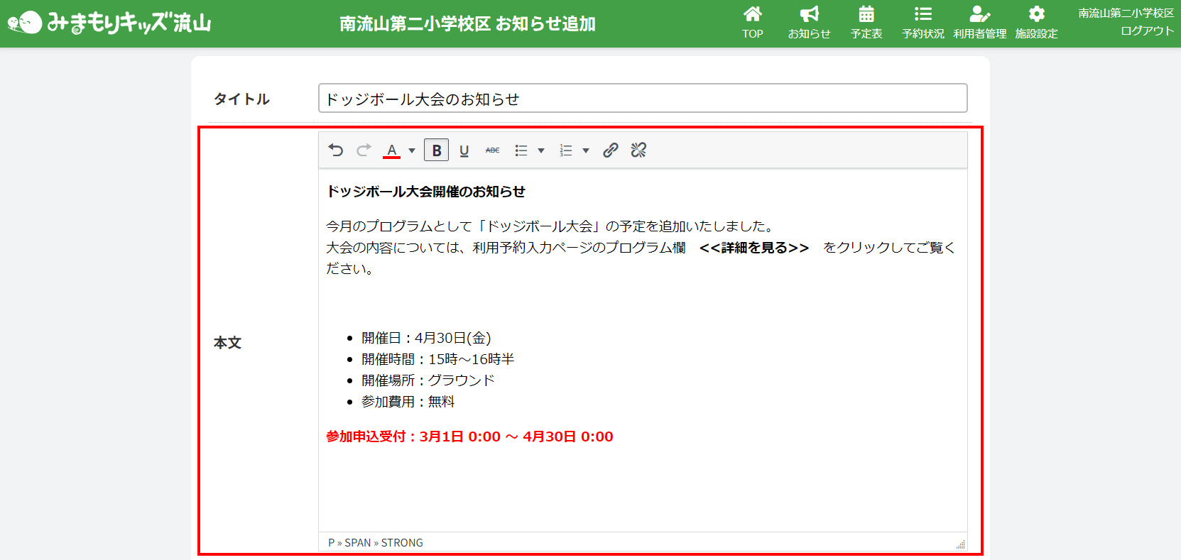
Task: Open 利用者管理 user management
Action: (x=979, y=23)
